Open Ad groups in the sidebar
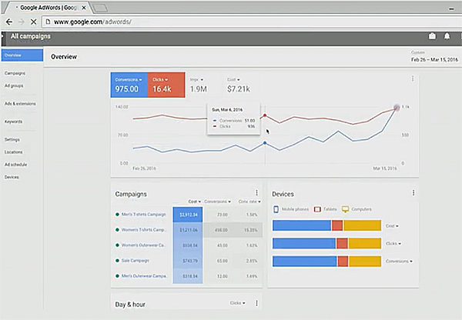The height and width of the screenshot is (320, 462). (x=14, y=85)
